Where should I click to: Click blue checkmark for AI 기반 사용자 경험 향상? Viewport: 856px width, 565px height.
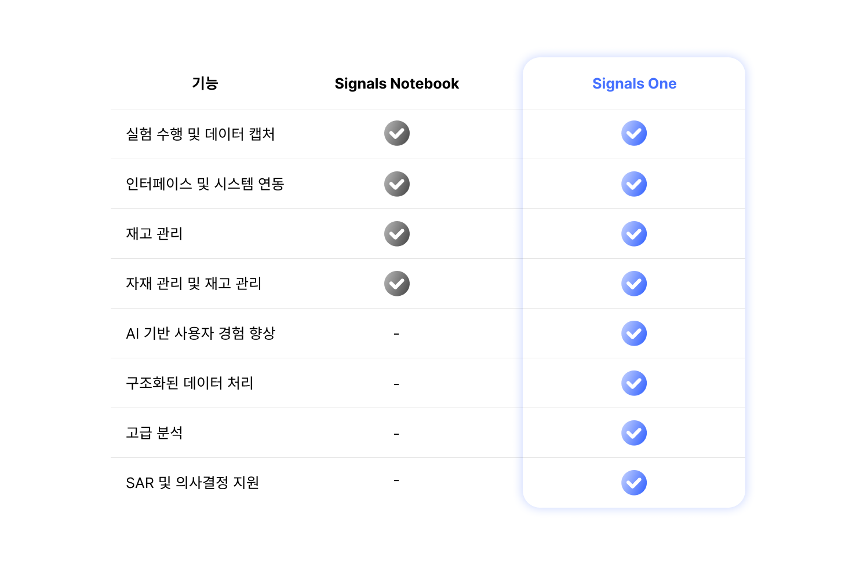click(x=634, y=333)
